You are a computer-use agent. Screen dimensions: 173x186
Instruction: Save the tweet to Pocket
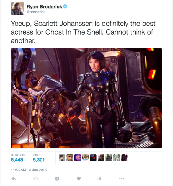click(x=57, y=179)
